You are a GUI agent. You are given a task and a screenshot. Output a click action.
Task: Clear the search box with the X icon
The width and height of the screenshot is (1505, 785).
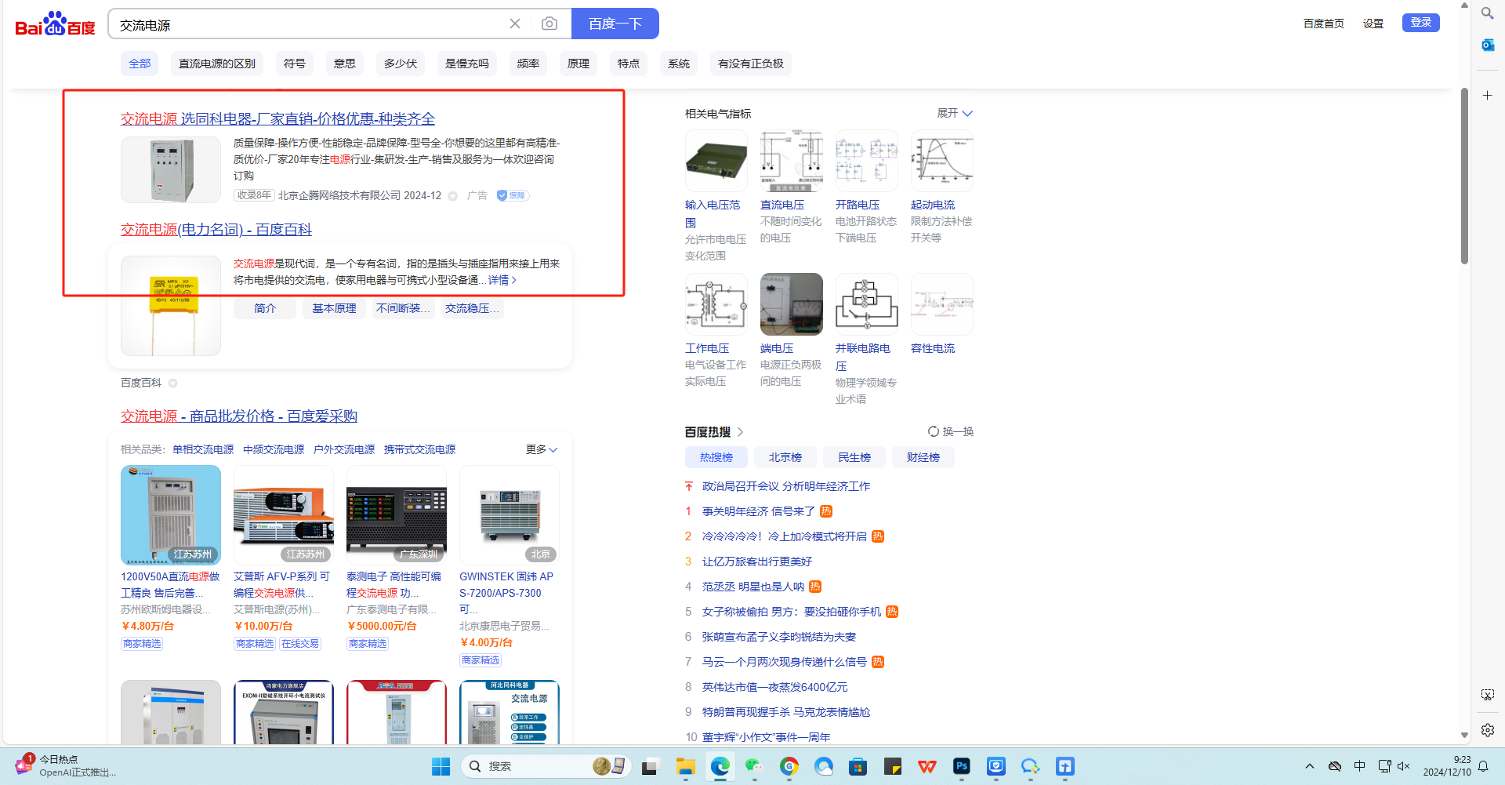pyautogui.click(x=515, y=24)
